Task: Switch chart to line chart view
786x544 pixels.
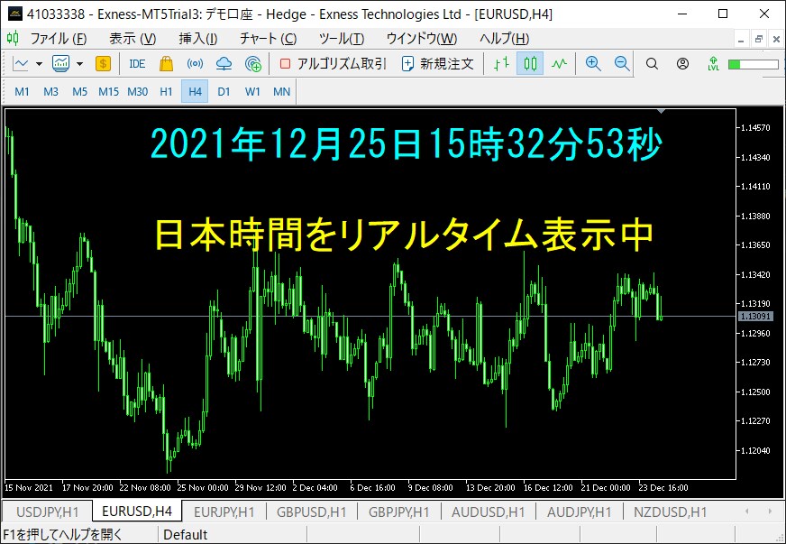Action: point(559,64)
